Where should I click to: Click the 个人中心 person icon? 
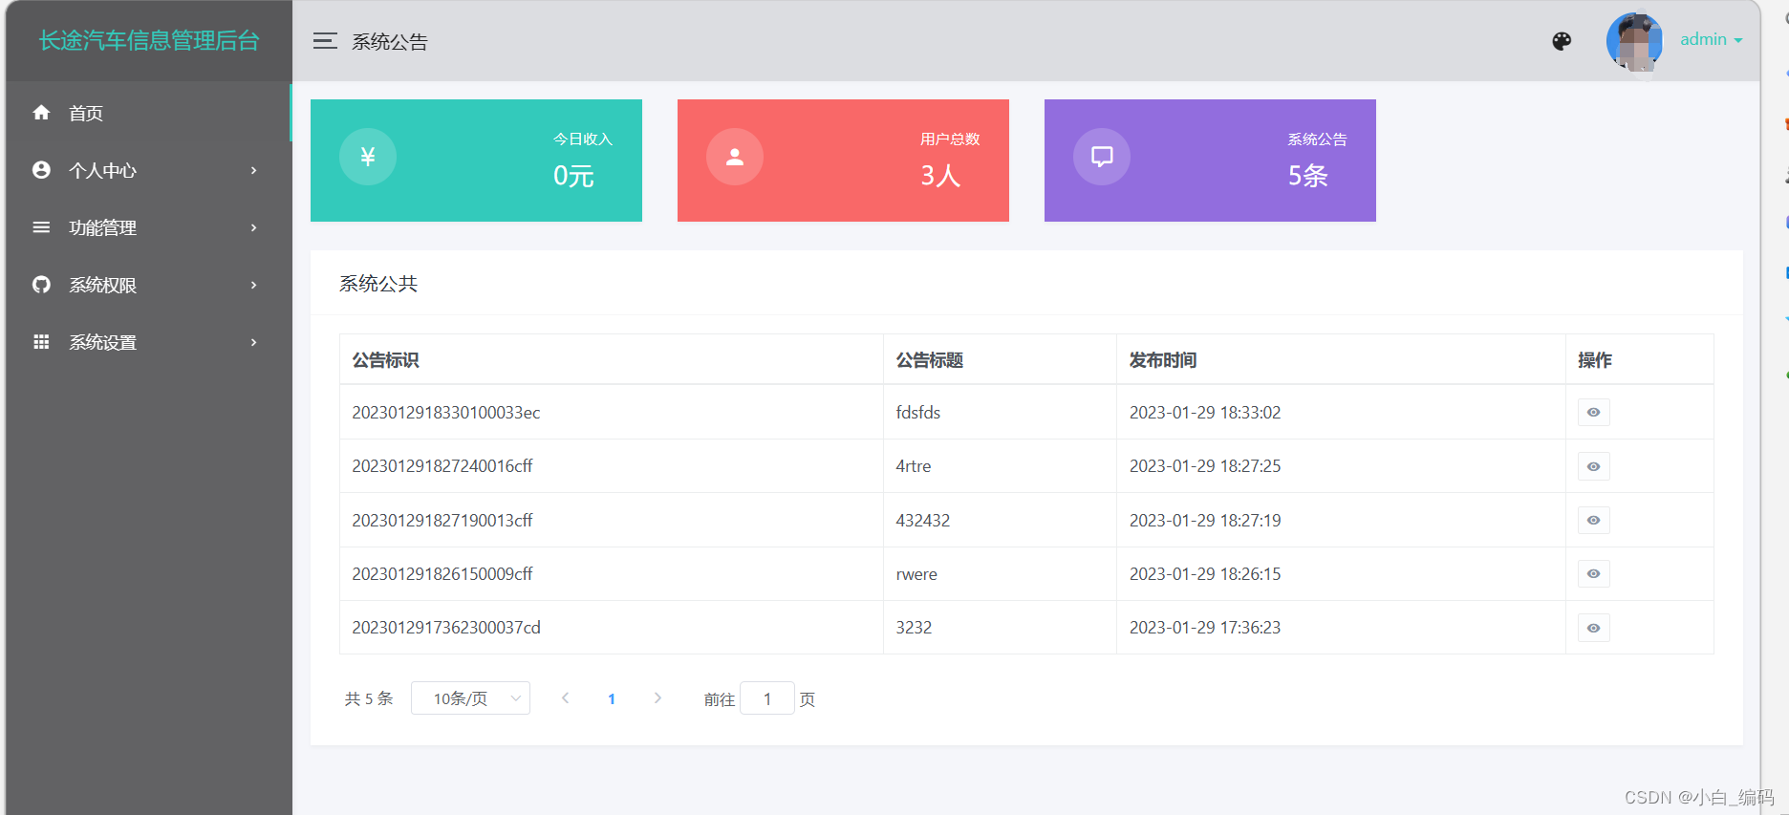tap(41, 170)
